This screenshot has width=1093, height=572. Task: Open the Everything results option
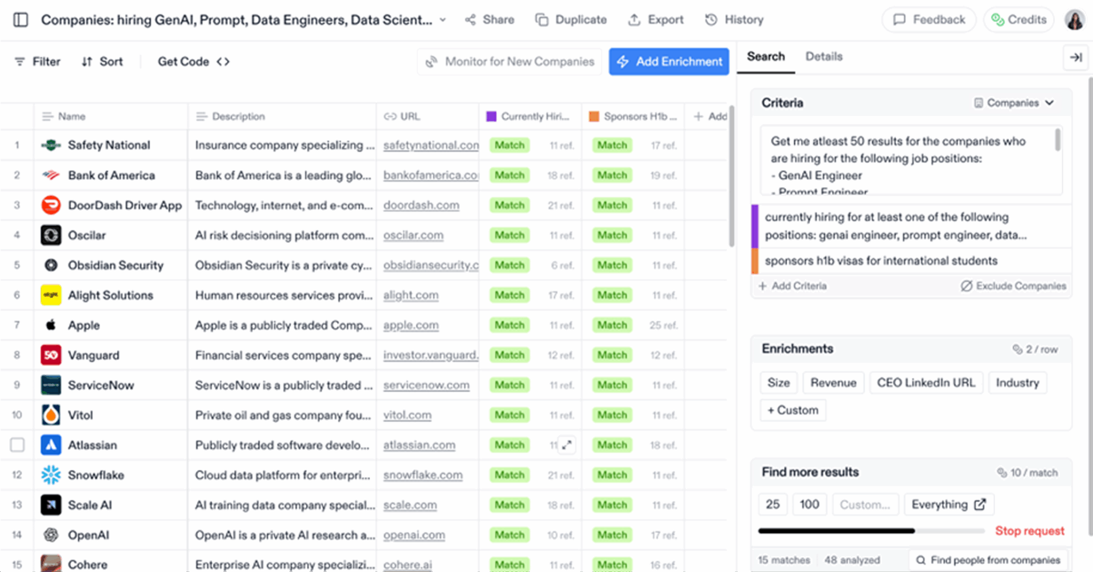coord(949,504)
